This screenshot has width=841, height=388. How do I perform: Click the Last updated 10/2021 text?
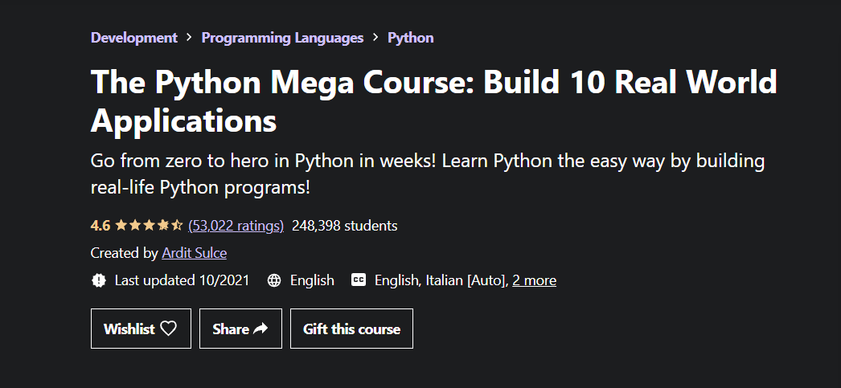(x=182, y=280)
